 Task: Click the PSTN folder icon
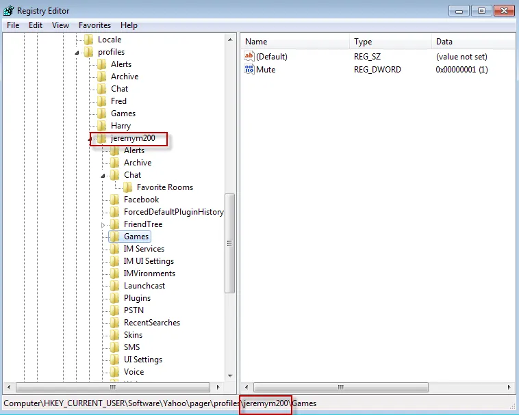[114, 310]
